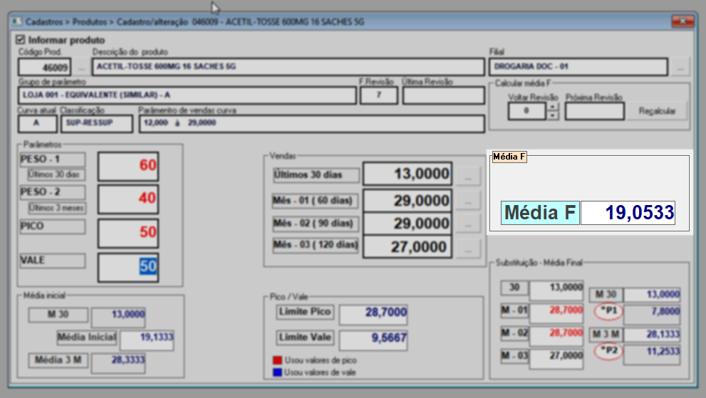The width and height of the screenshot is (706, 398).
Task: Click the PESO - 2 value 40
Action: pos(128,199)
